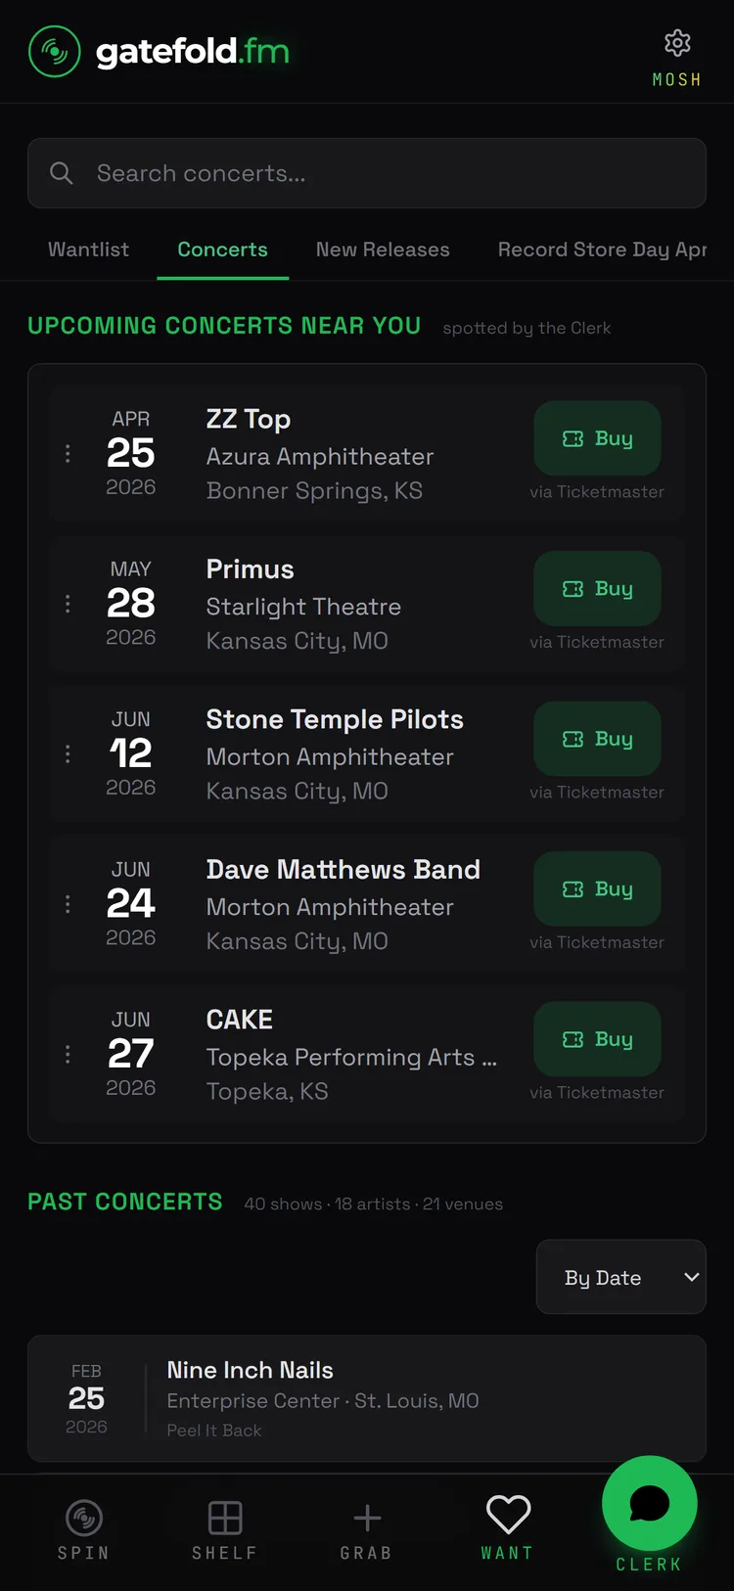The image size is (734, 1591).
Task: Open the Mosh settings gear icon
Action: pyautogui.click(x=677, y=44)
